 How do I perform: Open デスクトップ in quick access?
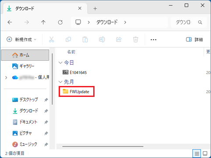click(x=25, y=100)
